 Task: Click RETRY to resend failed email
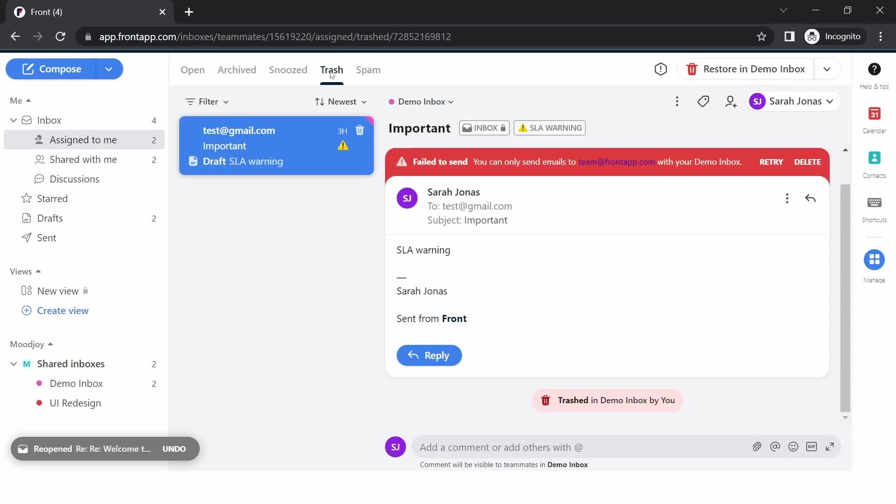click(x=772, y=162)
